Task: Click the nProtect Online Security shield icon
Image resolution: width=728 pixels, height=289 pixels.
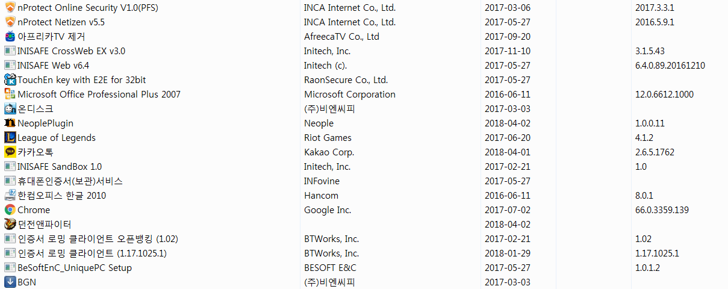Action: coord(10,8)
